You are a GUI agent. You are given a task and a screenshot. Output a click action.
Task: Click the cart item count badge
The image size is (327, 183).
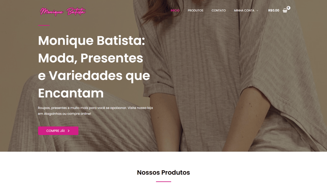coord(288,8)
